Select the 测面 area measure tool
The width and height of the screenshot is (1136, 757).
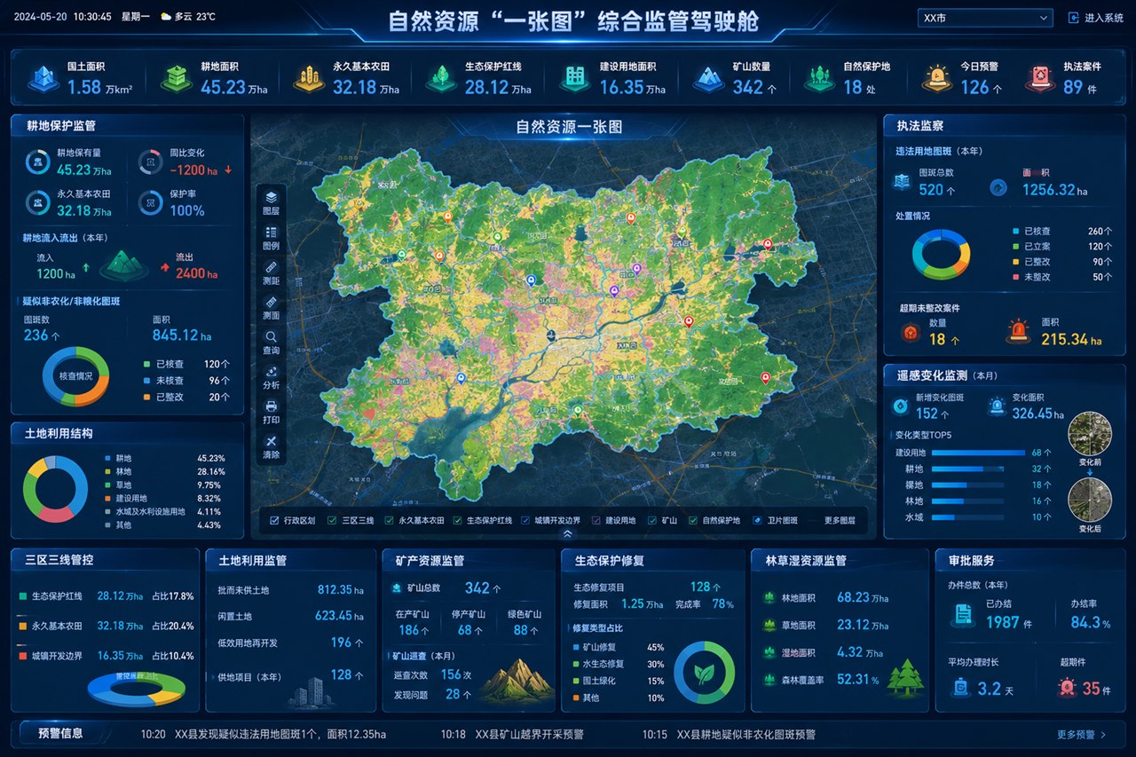point(271,307)
